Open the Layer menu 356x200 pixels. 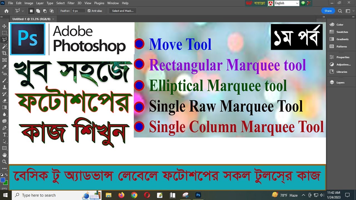[x=40, y=3]
